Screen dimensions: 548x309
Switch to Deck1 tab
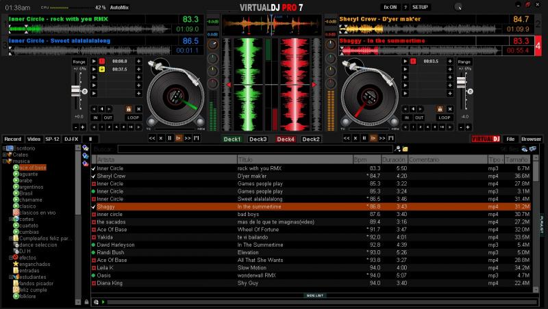tap(232, 139)
